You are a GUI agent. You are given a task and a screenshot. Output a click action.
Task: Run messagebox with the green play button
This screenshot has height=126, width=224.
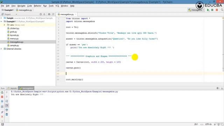(x=208, y=10)
